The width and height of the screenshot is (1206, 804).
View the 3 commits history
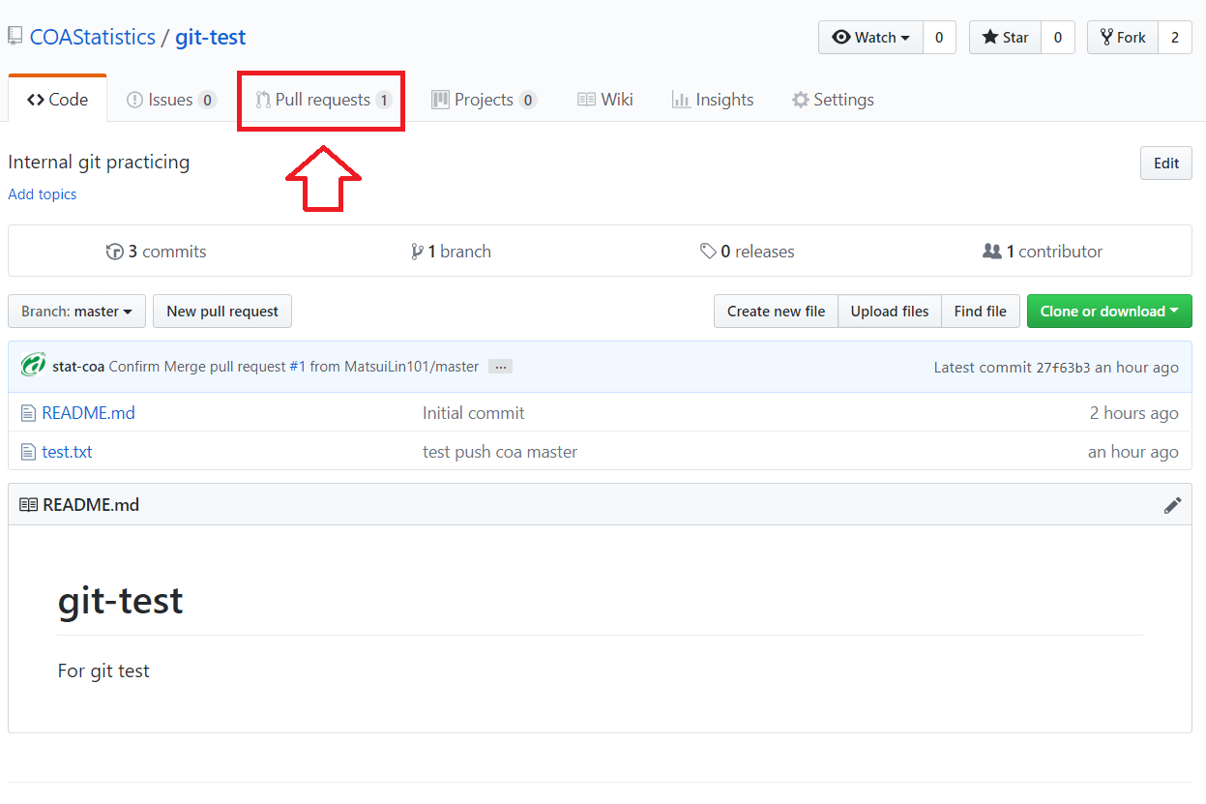pyautogui.click(x=156, y=252)
